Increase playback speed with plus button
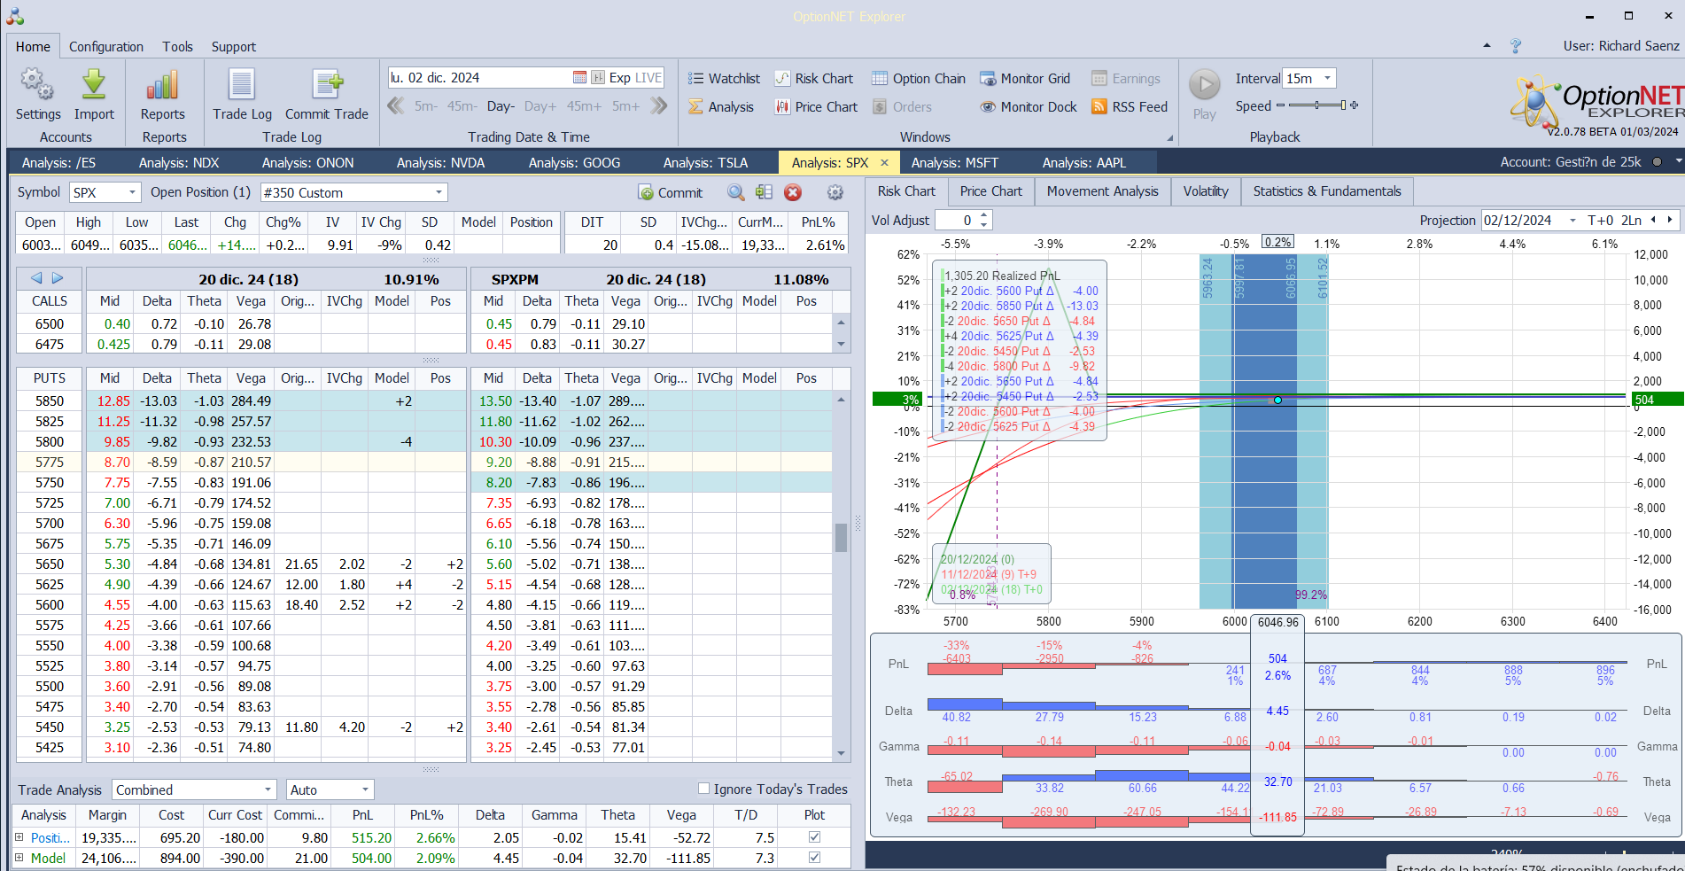Viewport: 1685px width, 871px height. (x=1354, y=105)
